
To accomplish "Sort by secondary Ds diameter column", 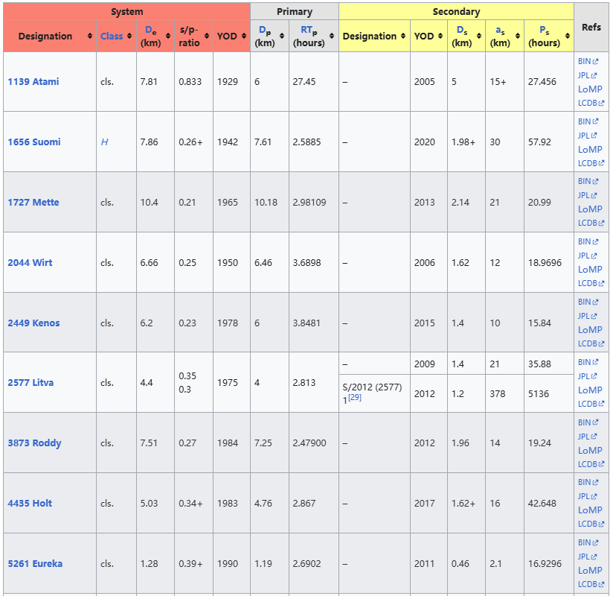I will 479,37.
